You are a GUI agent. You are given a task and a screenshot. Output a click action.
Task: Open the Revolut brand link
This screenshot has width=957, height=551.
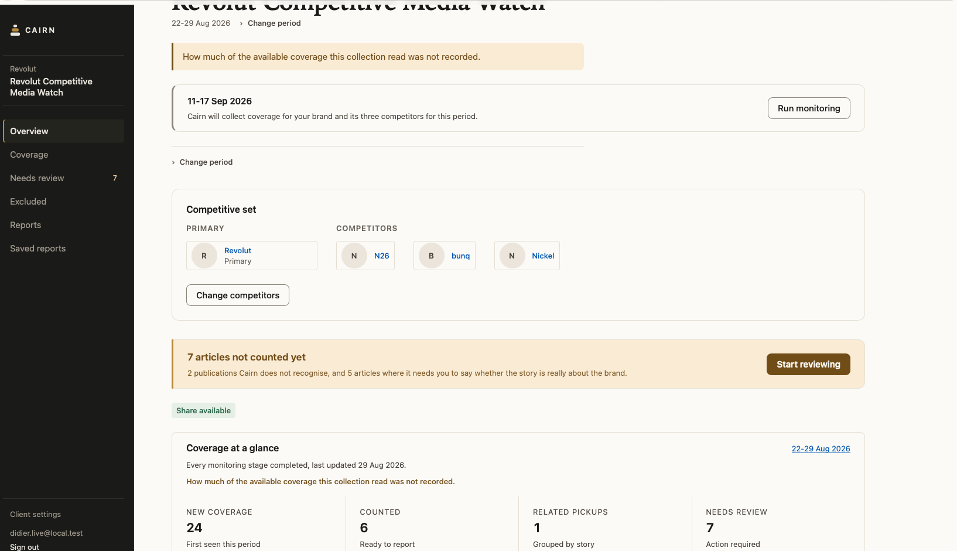238,250
